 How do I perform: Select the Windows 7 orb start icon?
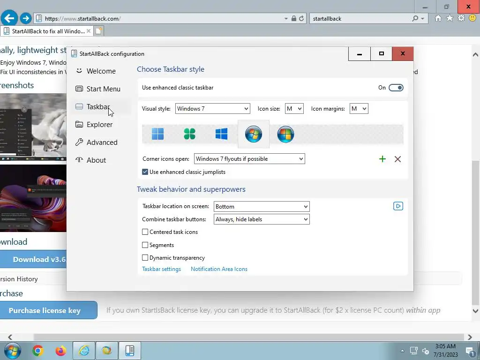(254, 134)
